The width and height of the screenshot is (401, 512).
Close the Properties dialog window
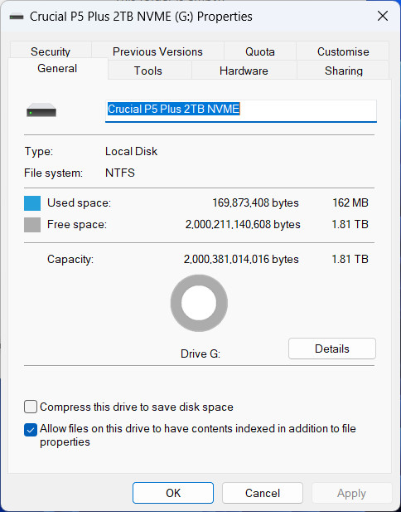pyautogui.click(x=383, y=16)
